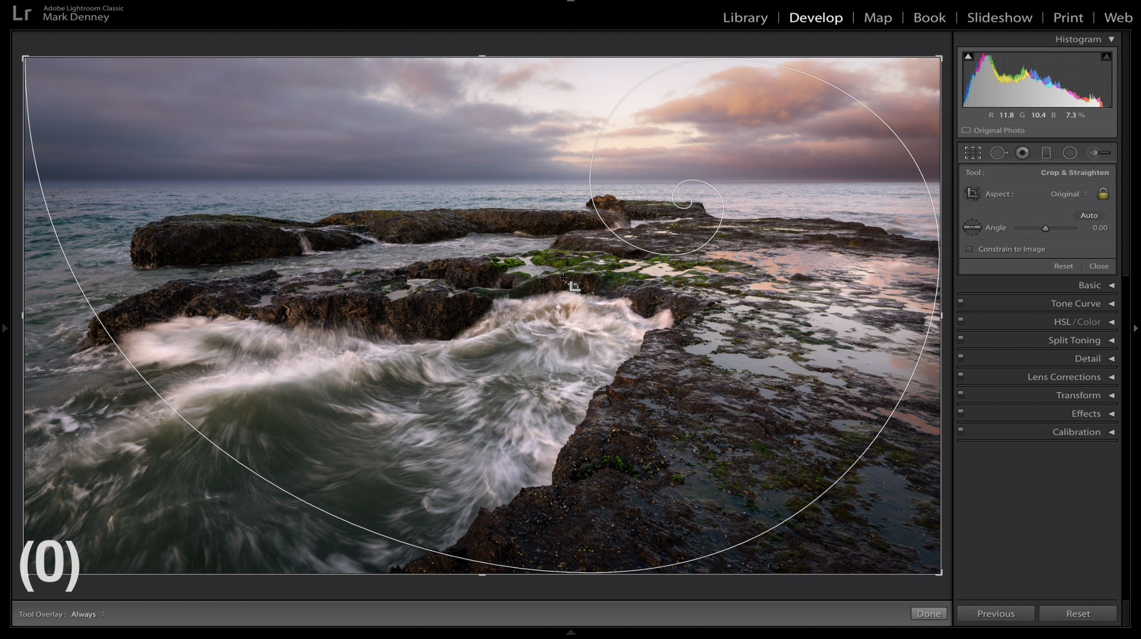This screenshot has height=639, width=1141.
Task: Click the Crop Frame Tool icon beside Aspect
Action: 972,194
